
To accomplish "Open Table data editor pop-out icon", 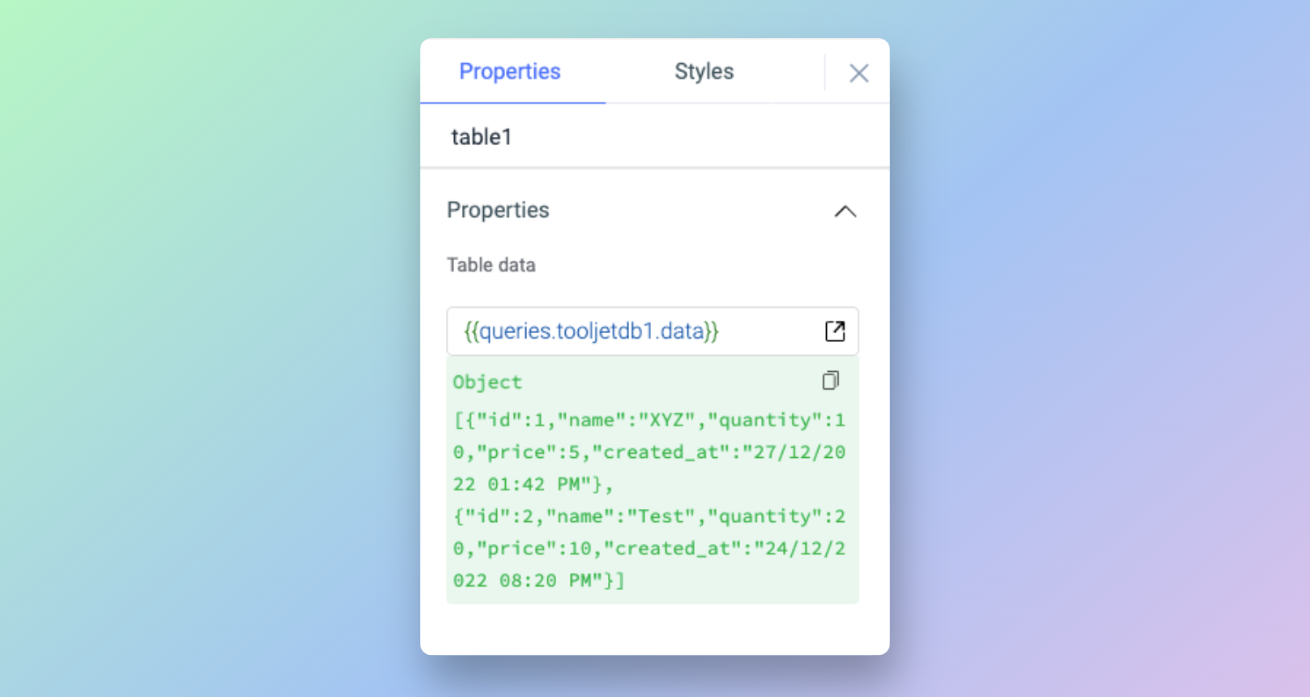I will (835, 331).
